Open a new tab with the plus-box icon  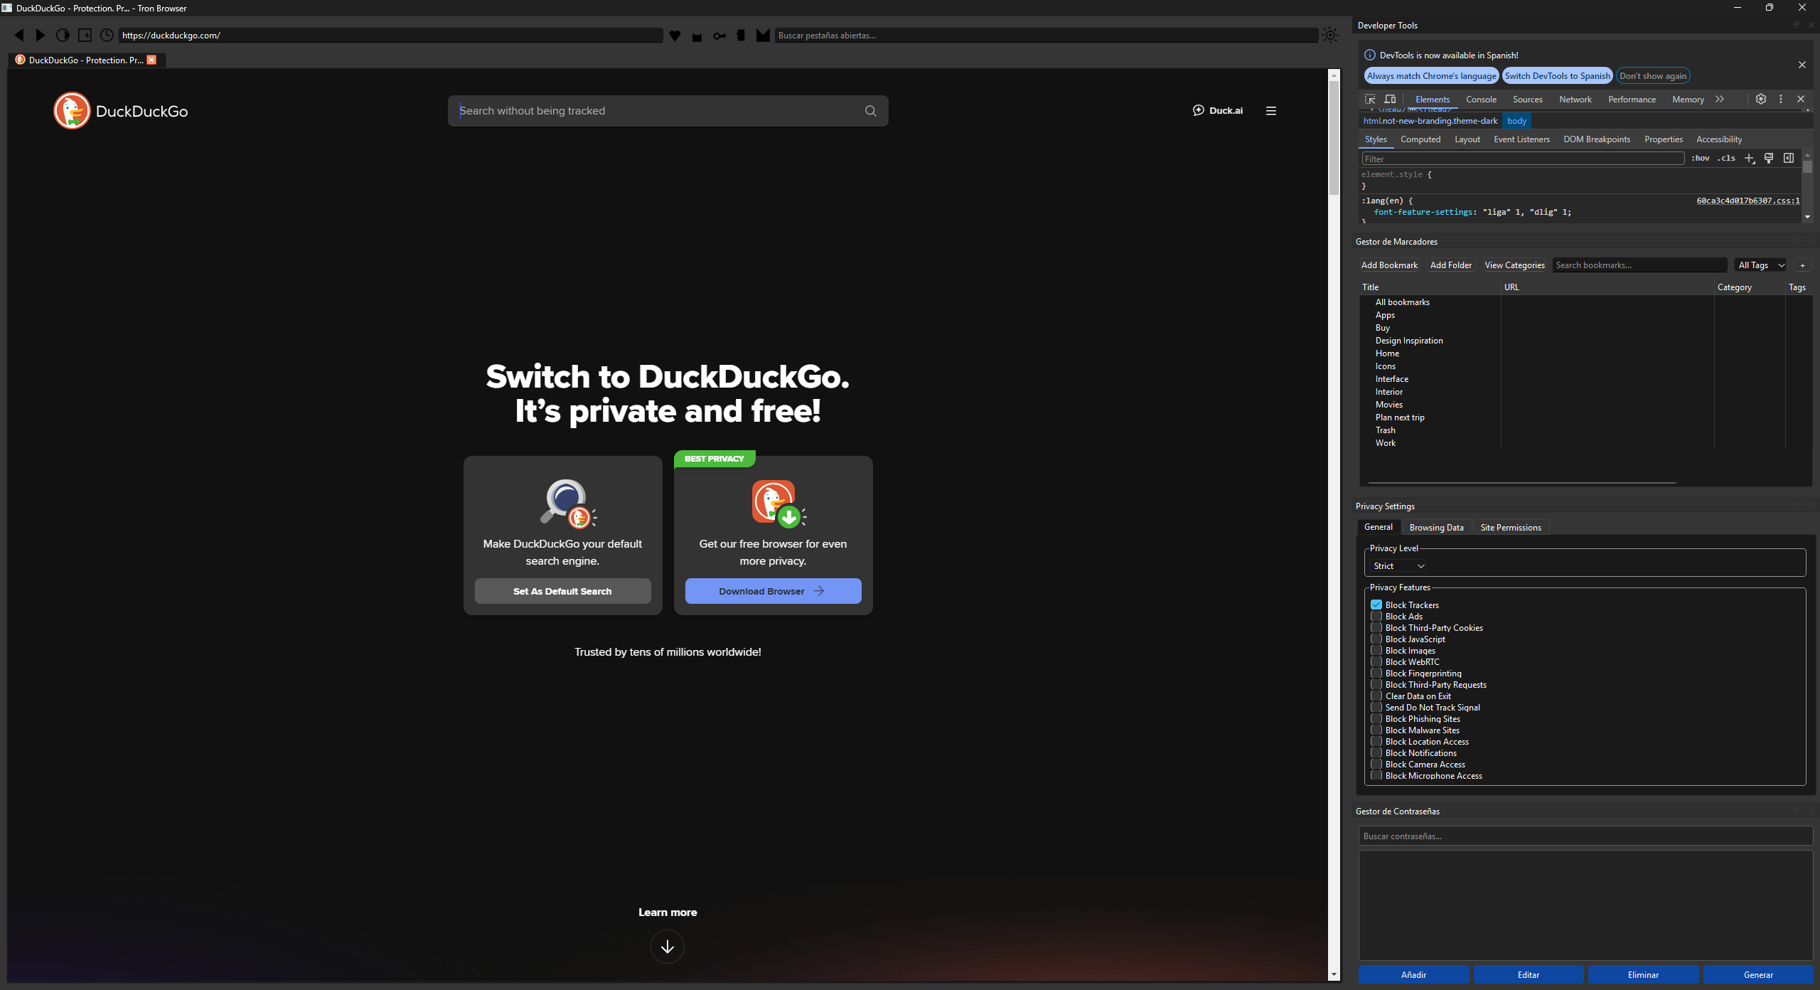[x=85, y=35]
